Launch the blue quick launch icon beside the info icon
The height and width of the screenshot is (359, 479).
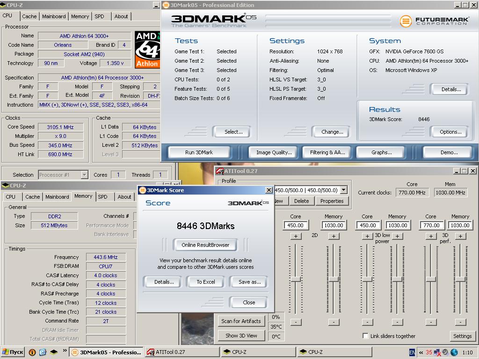[43, 352]
